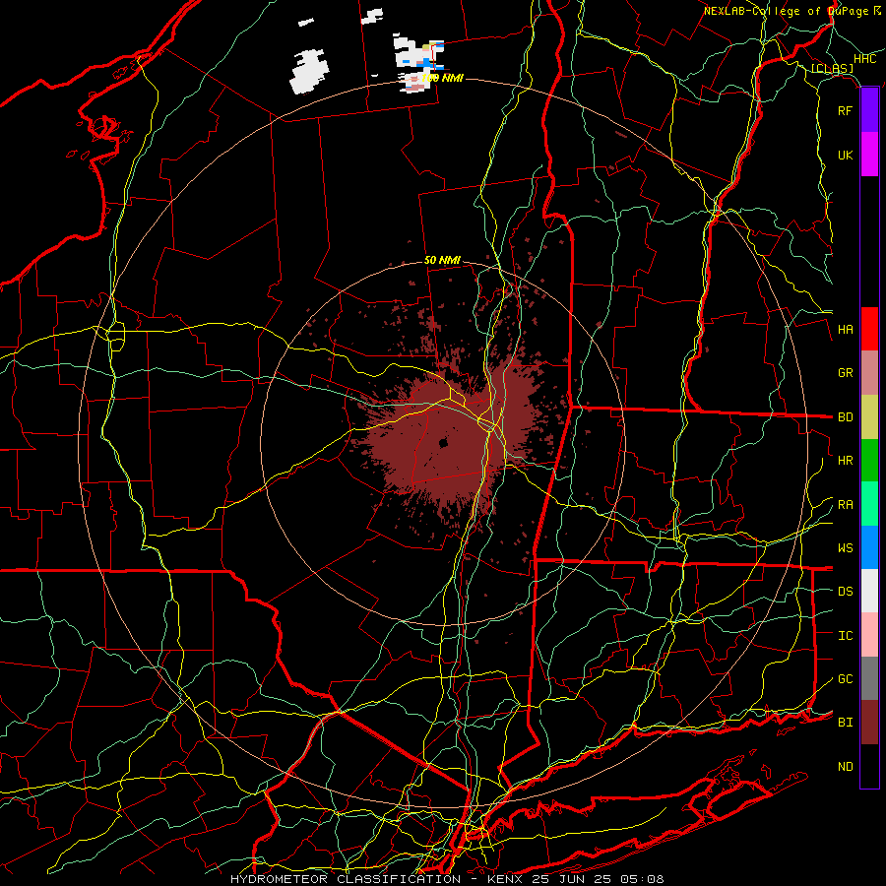The height and width of the screenshot is (886, 886).
Task: Click the red HA legend color swatch
Action: click(x=869, y=329)
